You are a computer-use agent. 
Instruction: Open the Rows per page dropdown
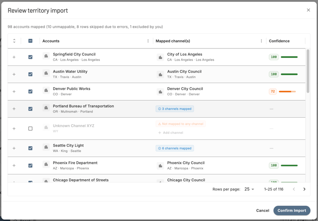pyautogui.click(x=249, y=189)
